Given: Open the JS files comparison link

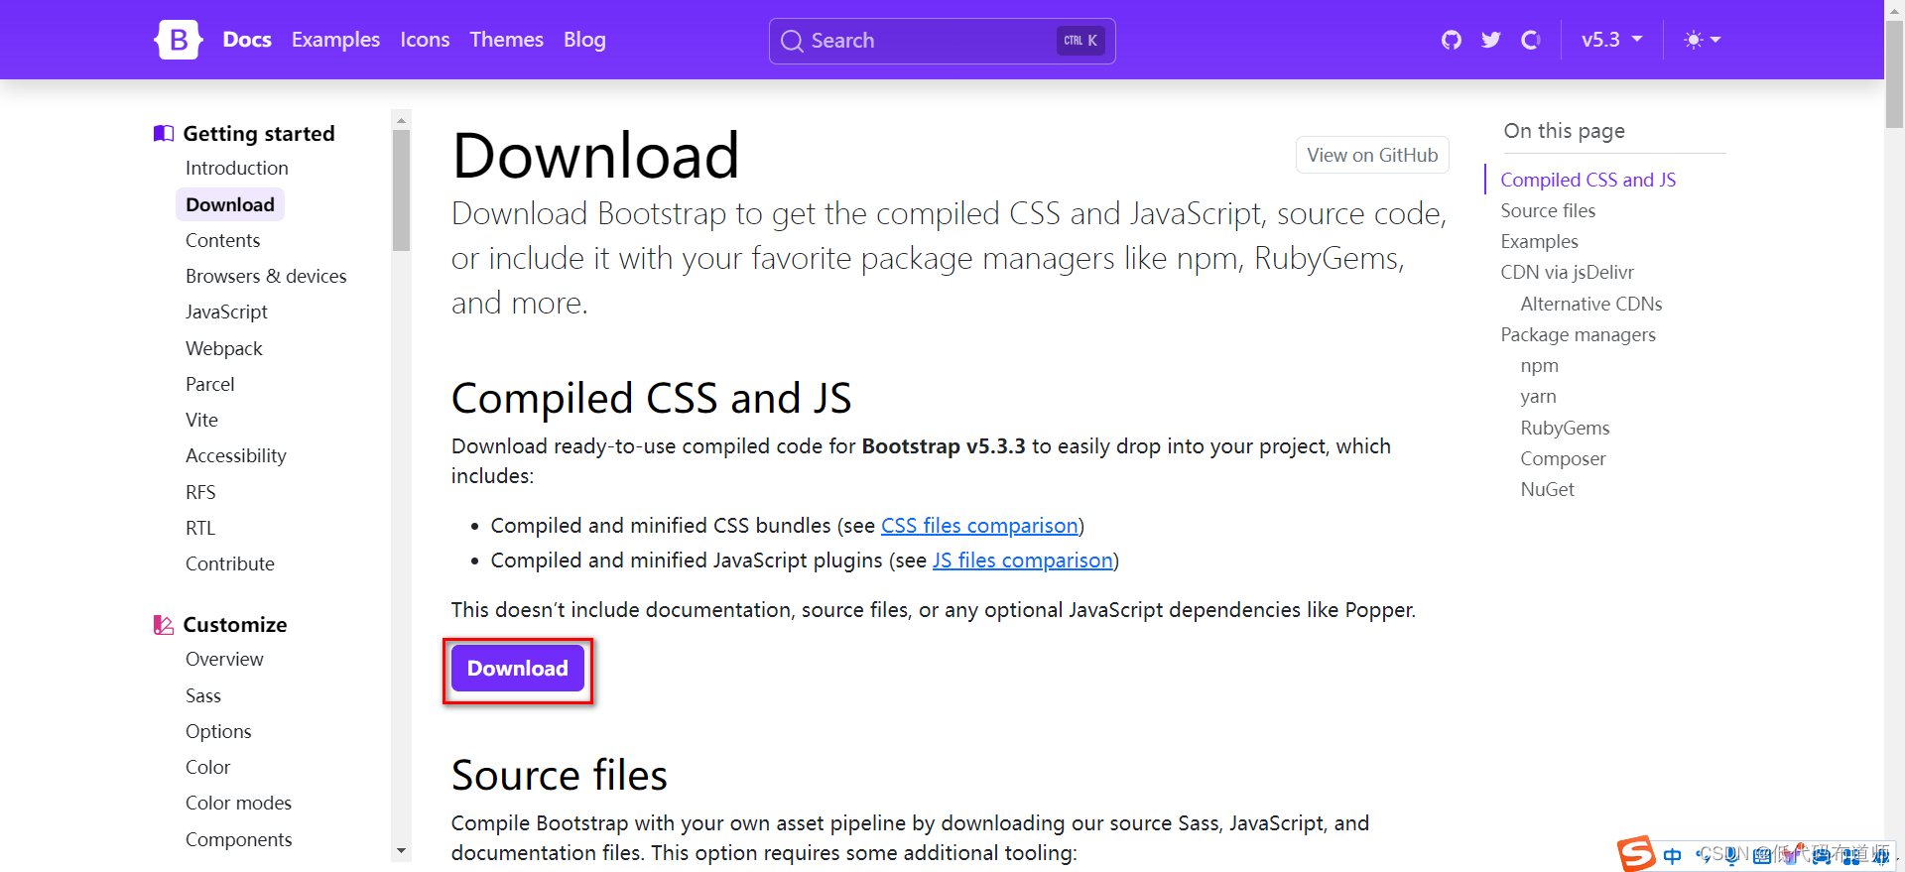Looking at the screenshot, I should coord(1022,561).
